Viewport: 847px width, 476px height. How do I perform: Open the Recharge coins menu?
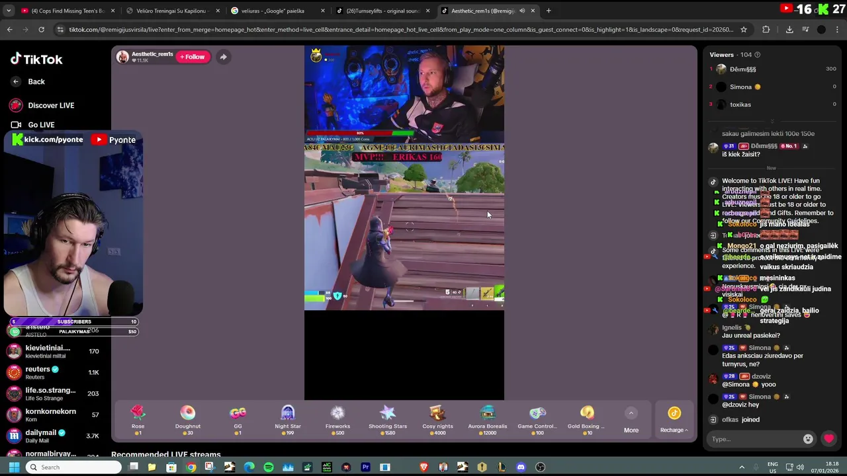click(674, 420)
